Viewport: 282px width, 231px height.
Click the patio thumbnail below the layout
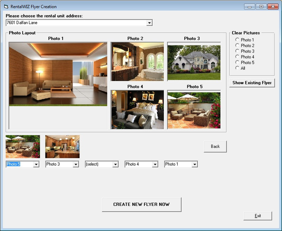pos(22,146)
